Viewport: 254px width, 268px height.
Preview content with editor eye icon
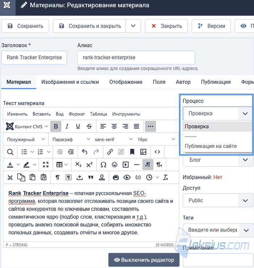127,177
